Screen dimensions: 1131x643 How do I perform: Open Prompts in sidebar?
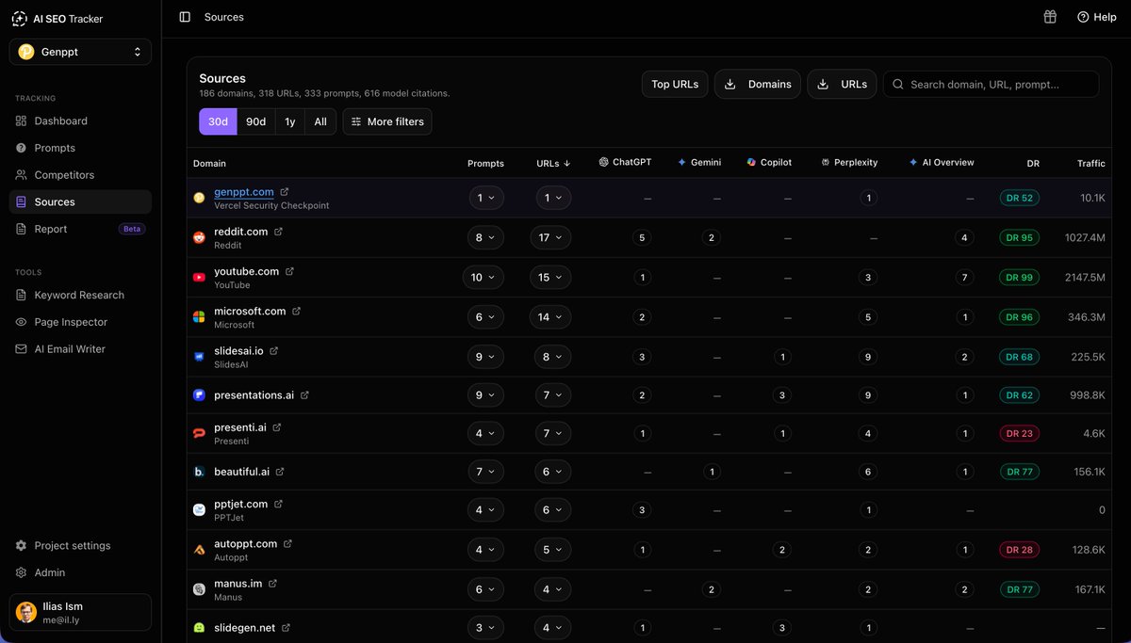point(80,148)
